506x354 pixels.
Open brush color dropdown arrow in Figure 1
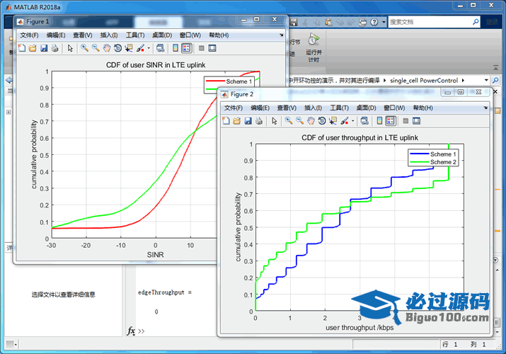pos(149,48)
